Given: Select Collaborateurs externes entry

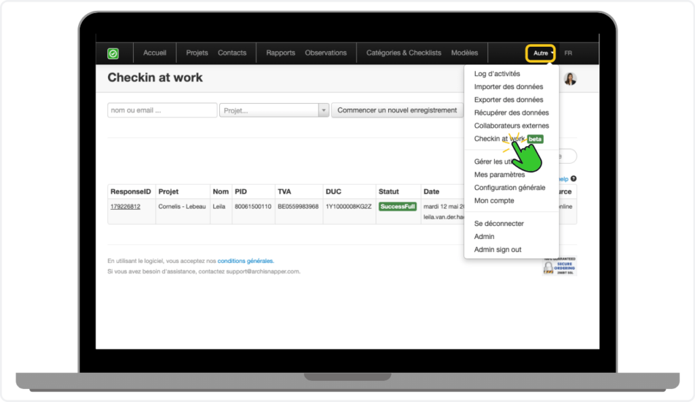Looking at the screenshot, I should (512, 126).
